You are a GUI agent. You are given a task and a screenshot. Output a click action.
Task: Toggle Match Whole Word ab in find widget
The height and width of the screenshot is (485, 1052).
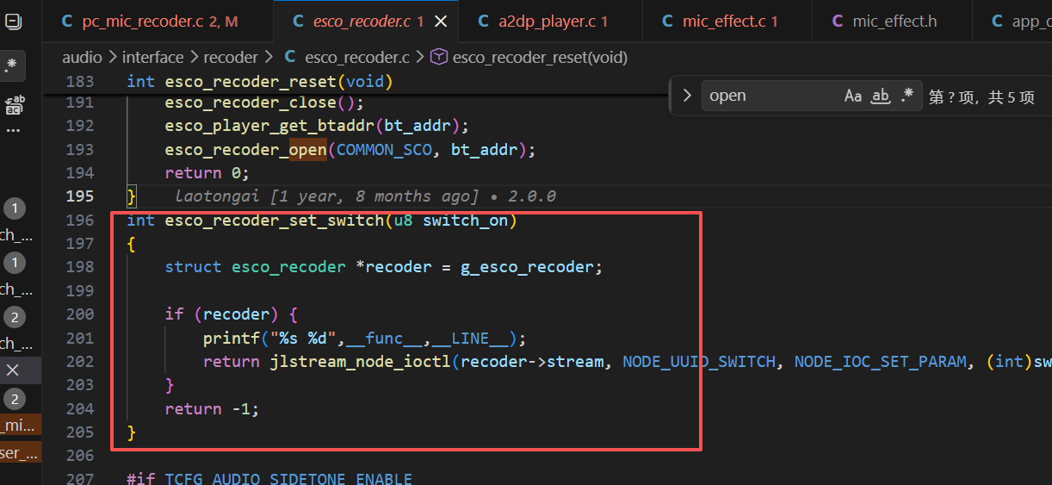[x=881, y=96]
